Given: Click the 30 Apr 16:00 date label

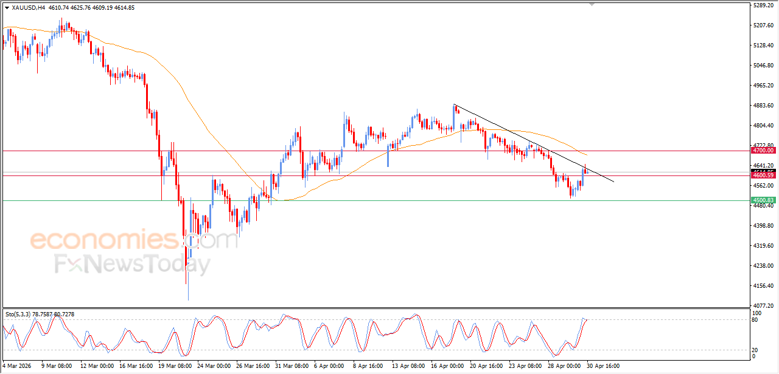Looking at the screenshot, I should pyautogui.click(x=603, y=367).
